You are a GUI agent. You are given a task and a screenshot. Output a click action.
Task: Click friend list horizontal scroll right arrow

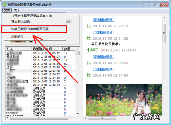coord(73,118)
